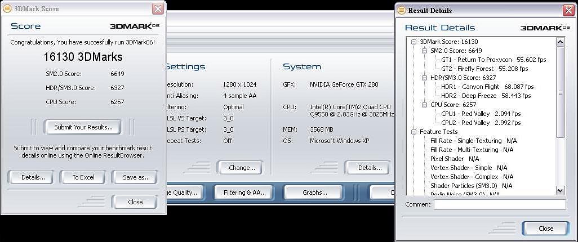The height and width of the screenshot is (242, 578).
Task: Collapse the HDR/SM3.0 Score tree node
Action: tap(424, 78)
